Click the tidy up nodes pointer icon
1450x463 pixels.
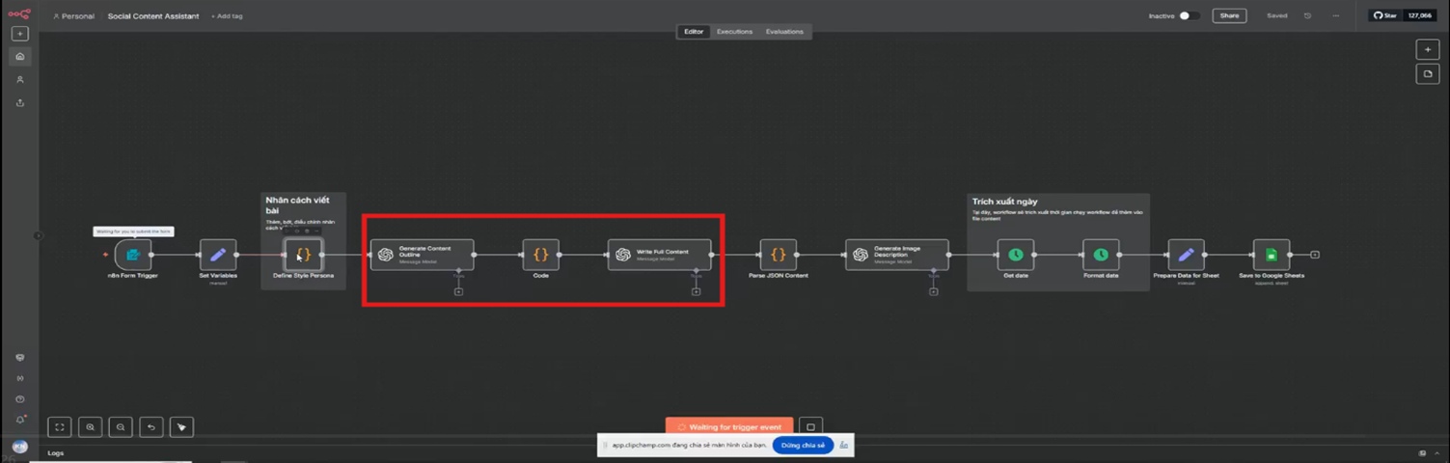click(181, 426)
